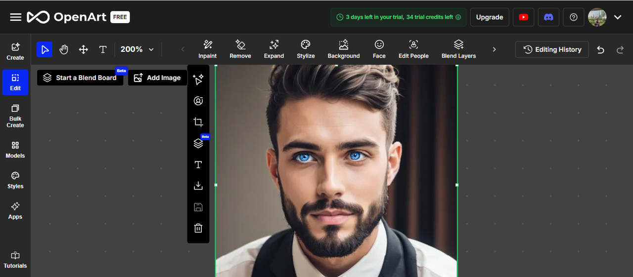Select the Inpaint tool
This screenshot has width=633, height=277.
(208, 49)
